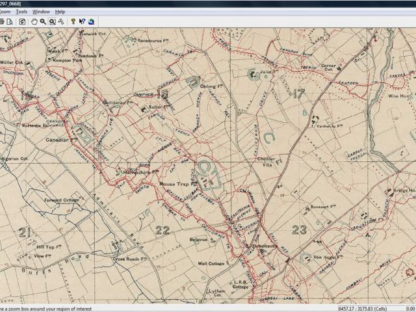Click grid square number 23 on the map
This screenshot has height=312, width=416.
pos(299,229)
